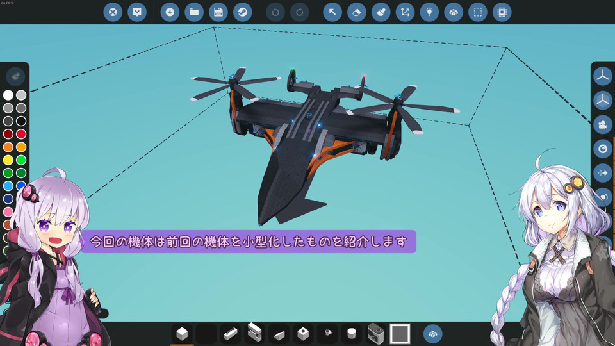Select the small pipe connector block in hotbar
The height and width of the screenshot is (346, 615).
pyautogui.click(x=327, y=334)
